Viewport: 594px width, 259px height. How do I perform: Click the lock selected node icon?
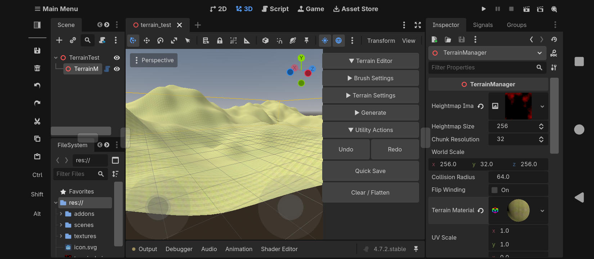click(220, 41)
